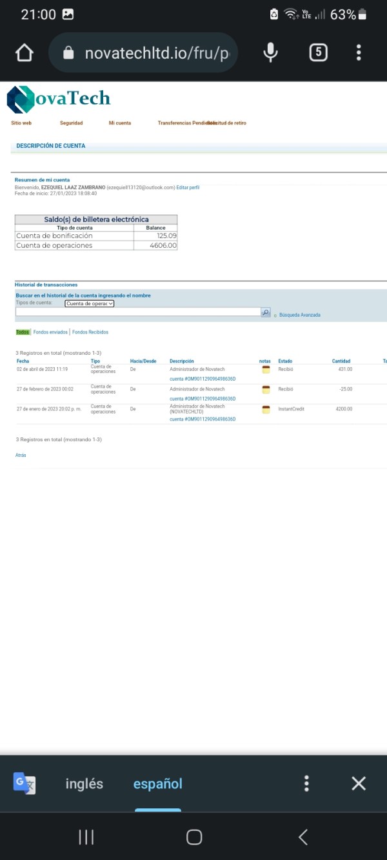Open the Búsqueda Avanzada link

click(299, 315)
